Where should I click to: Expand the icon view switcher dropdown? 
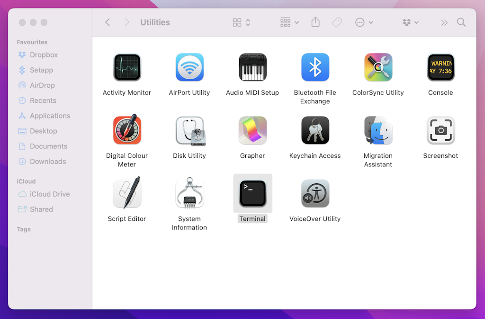(242, 22)
